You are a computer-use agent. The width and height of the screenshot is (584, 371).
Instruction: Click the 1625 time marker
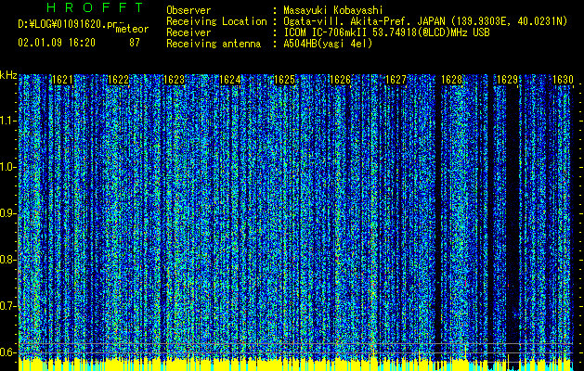click(x=284, y=80)
